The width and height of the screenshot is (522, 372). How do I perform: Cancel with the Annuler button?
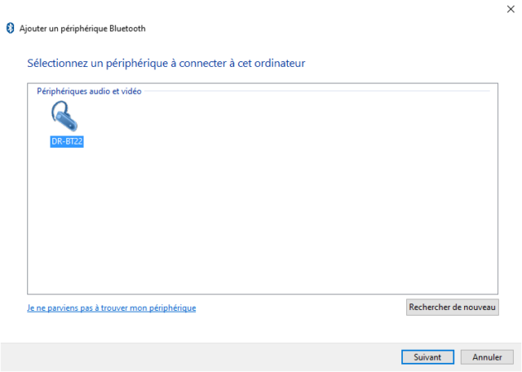click(x=487, y=357)
